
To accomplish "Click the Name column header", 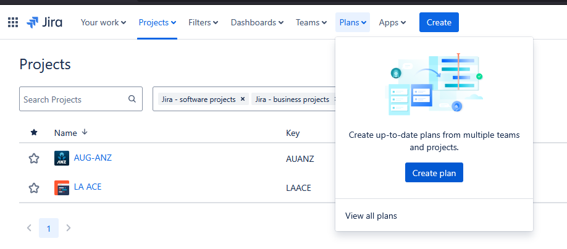I will pyautogui.click(x=65, y=133).
